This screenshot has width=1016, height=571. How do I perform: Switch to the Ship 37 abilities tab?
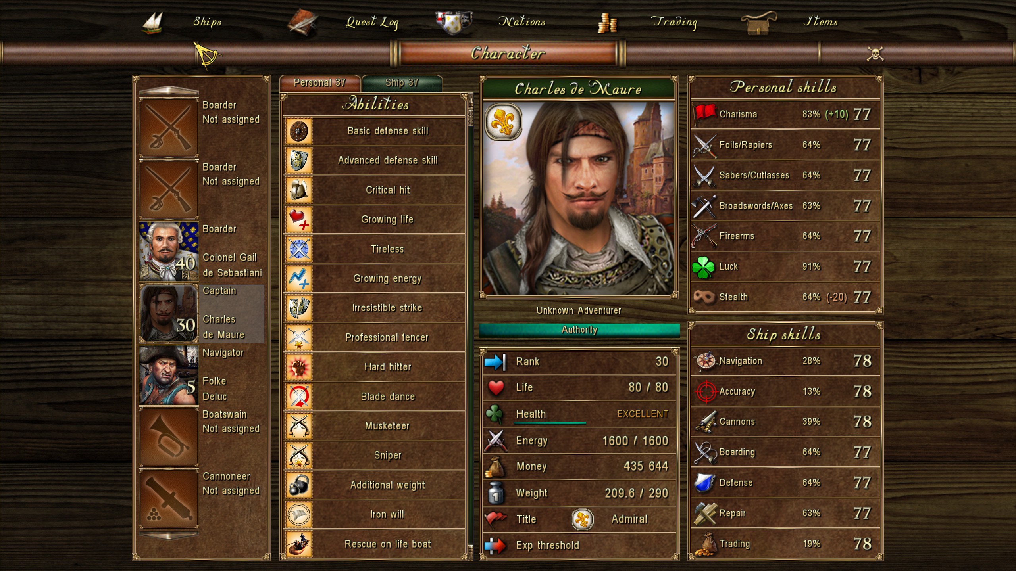pyautogui.click(x=402, y=83)
